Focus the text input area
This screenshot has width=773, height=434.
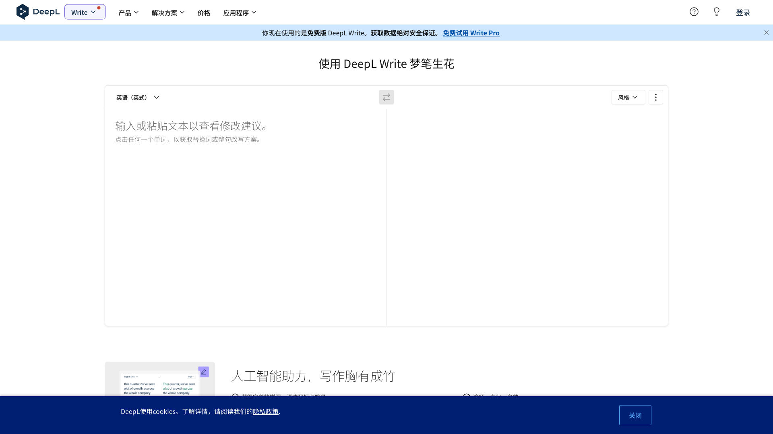[x=246, y=217]
